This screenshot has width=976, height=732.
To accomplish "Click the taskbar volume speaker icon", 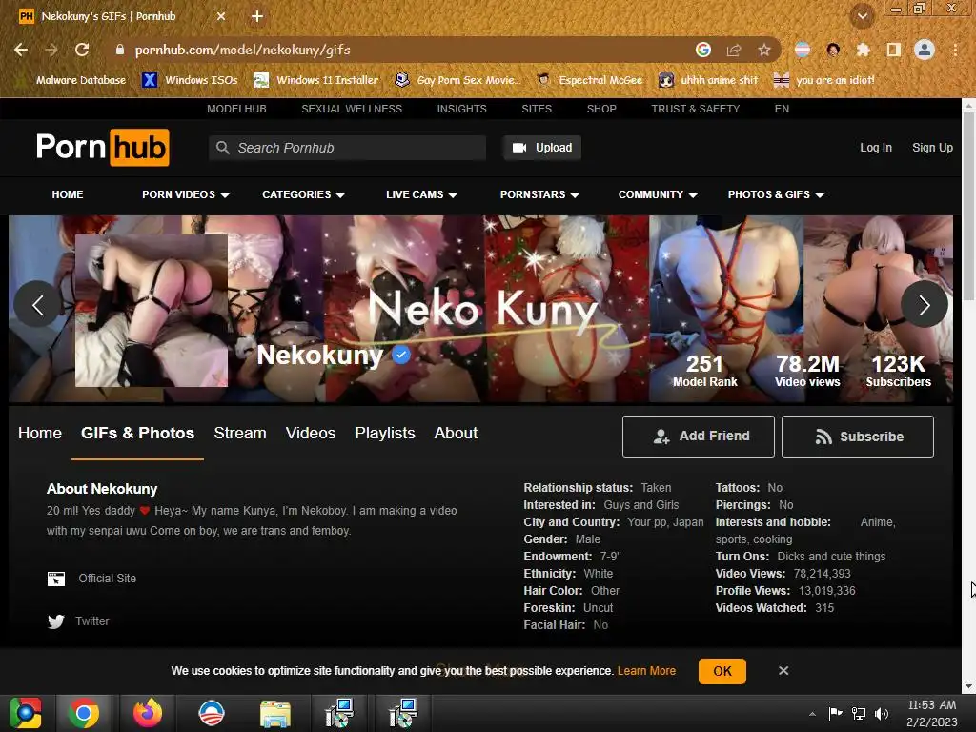I will (x=882, y=713).
